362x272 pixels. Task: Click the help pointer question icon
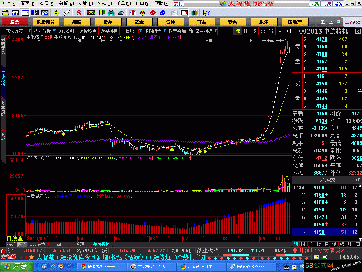[206, 12]
